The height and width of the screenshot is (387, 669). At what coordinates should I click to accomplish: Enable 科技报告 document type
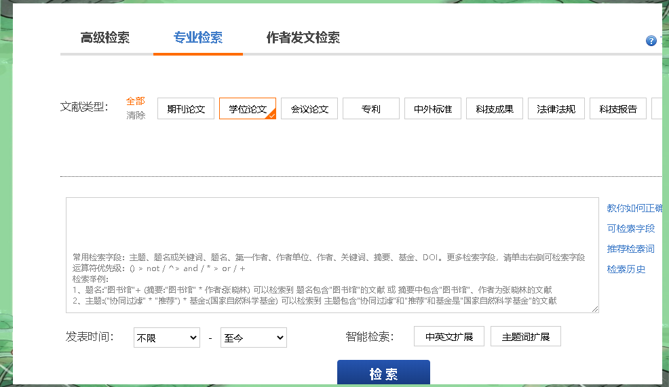618,108
